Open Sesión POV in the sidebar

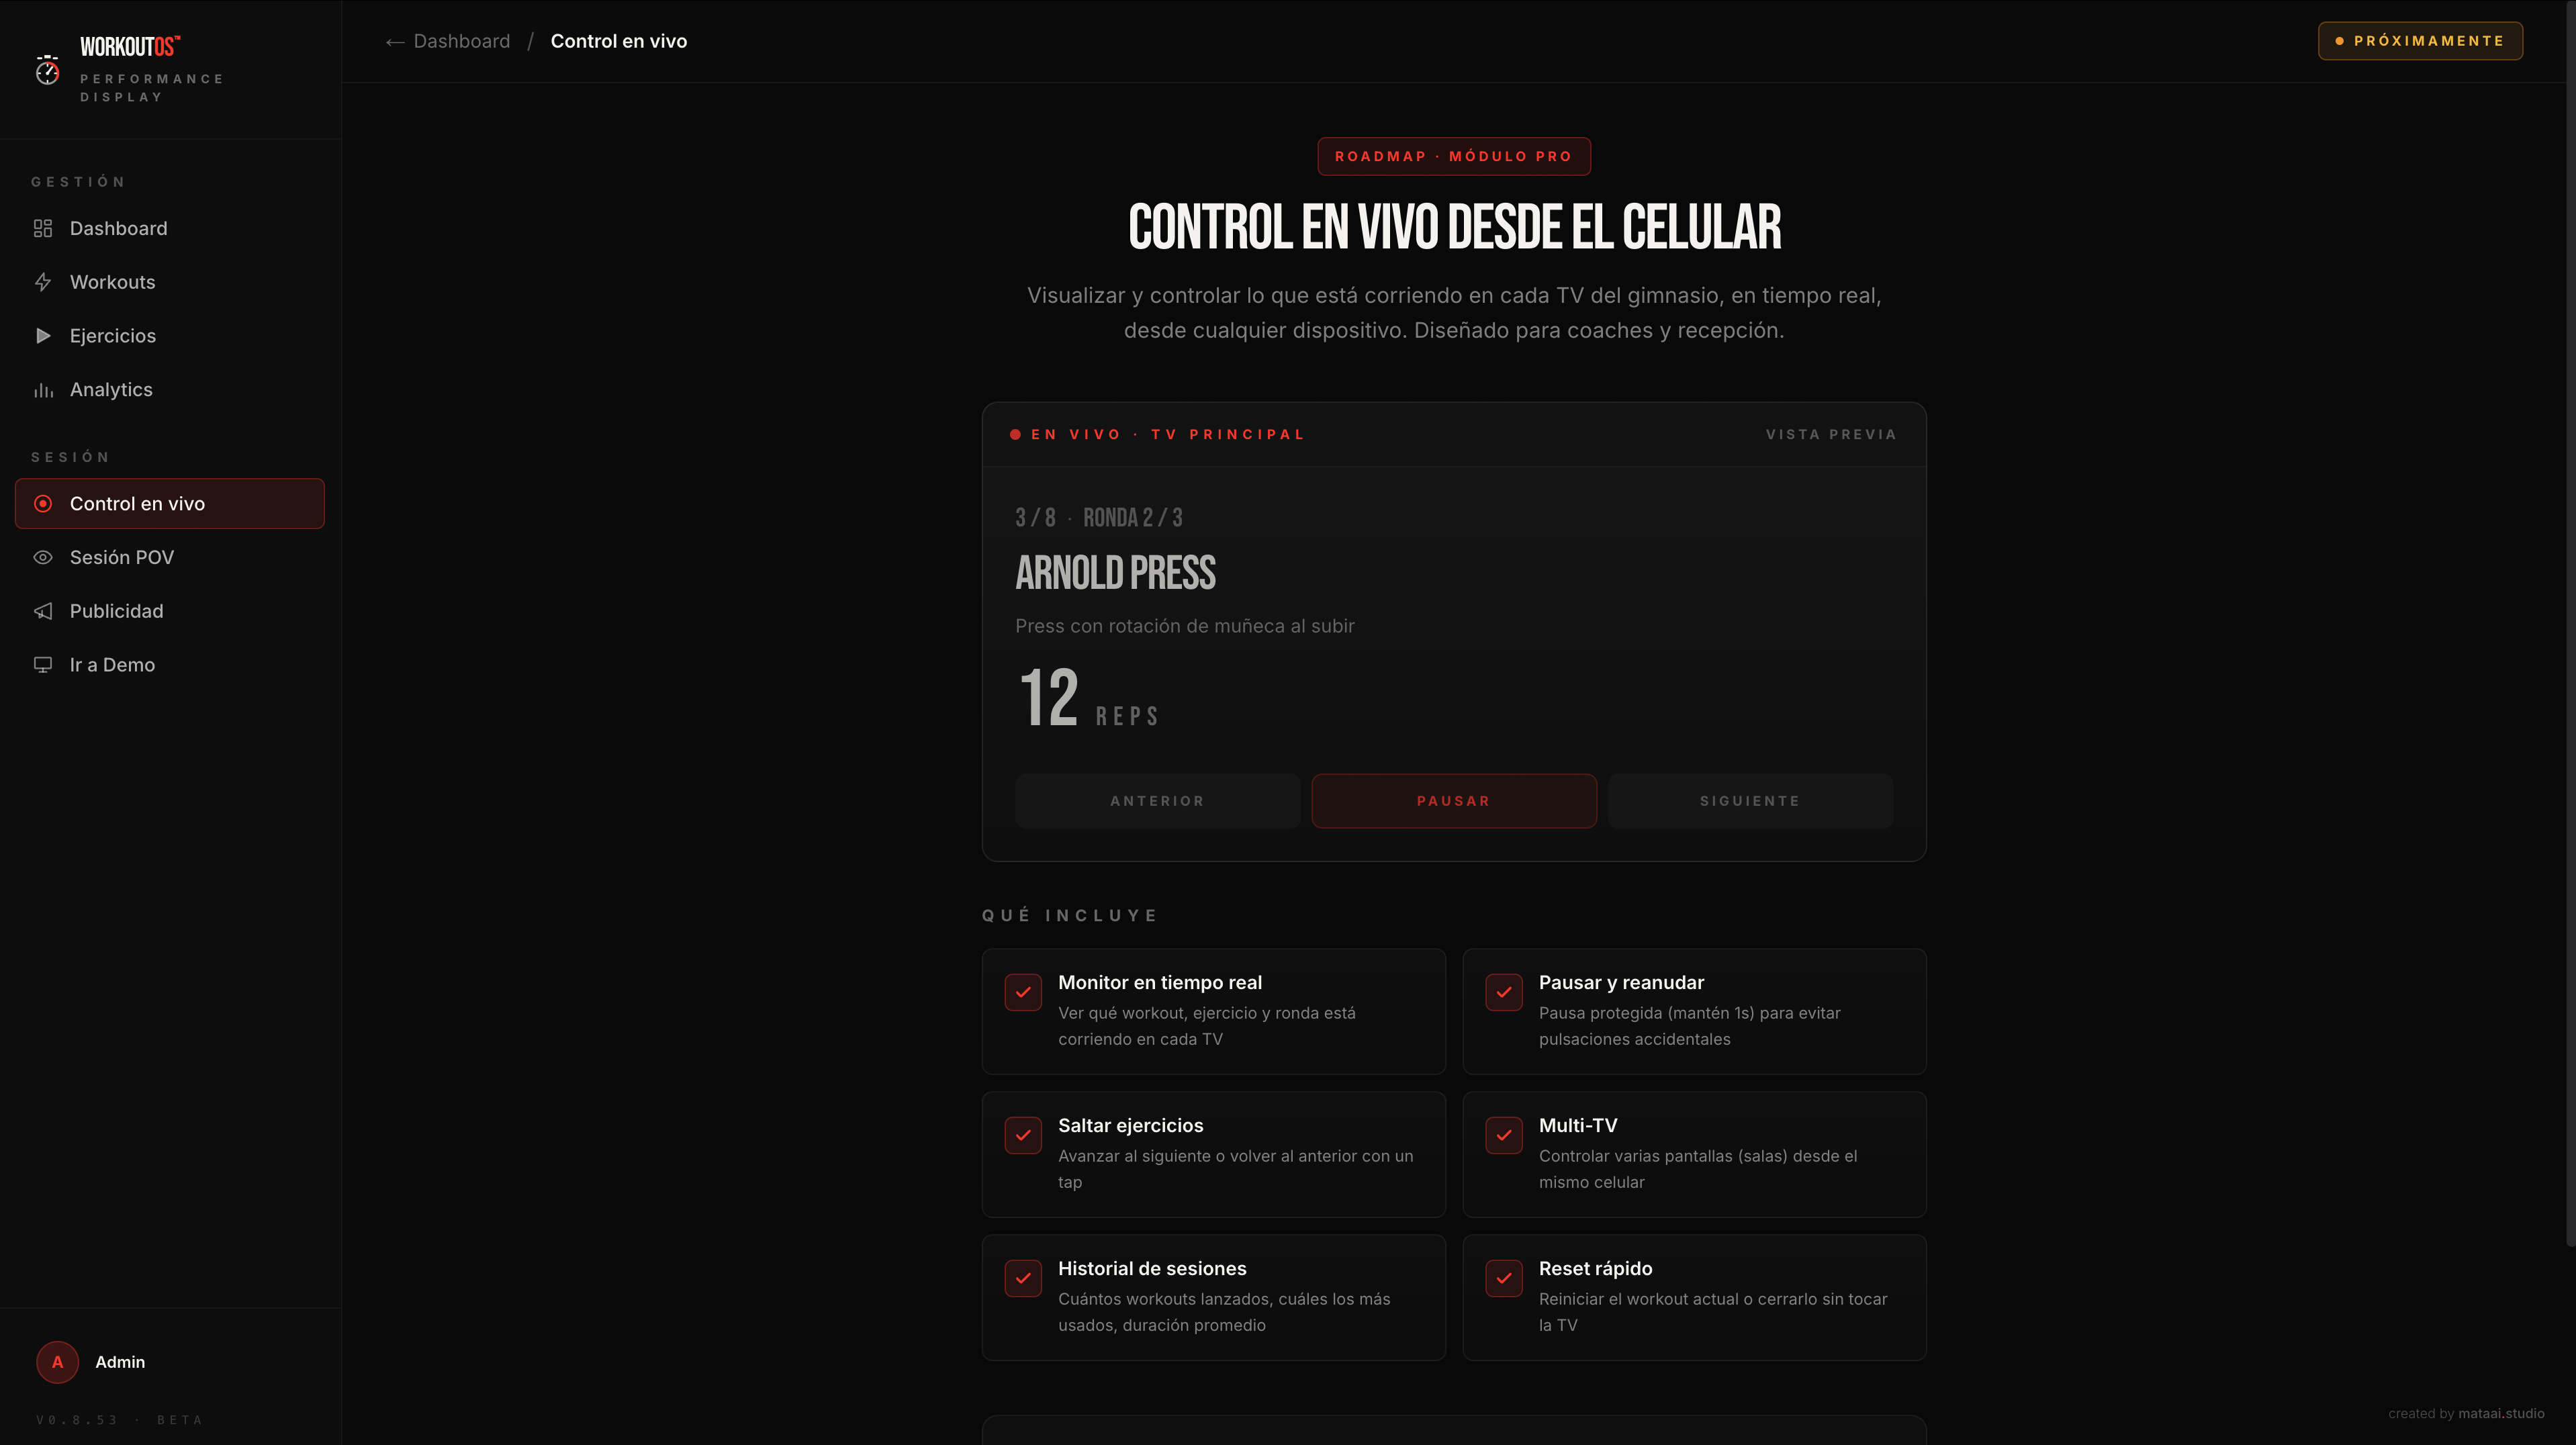click(170, 557)
